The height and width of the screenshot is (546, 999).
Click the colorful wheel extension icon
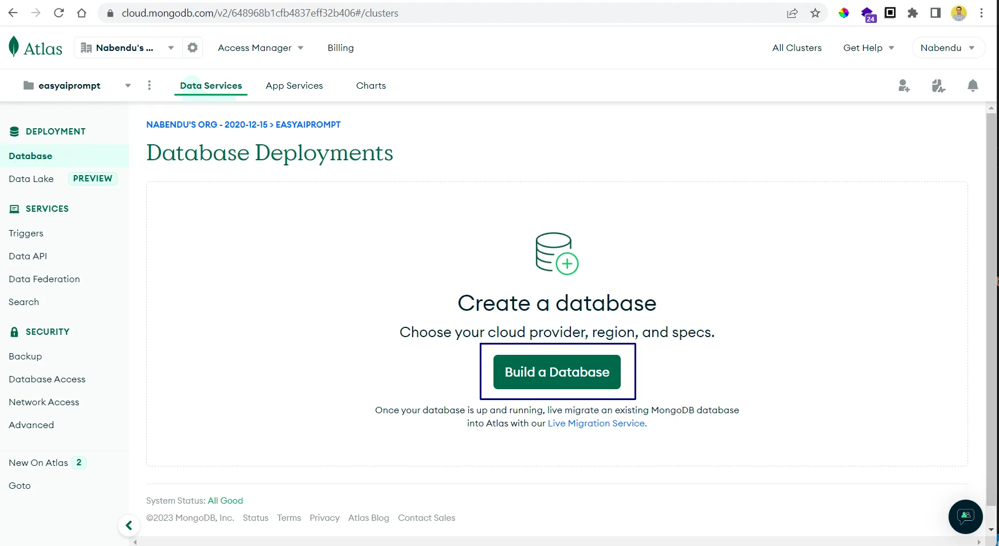(844, 13)
